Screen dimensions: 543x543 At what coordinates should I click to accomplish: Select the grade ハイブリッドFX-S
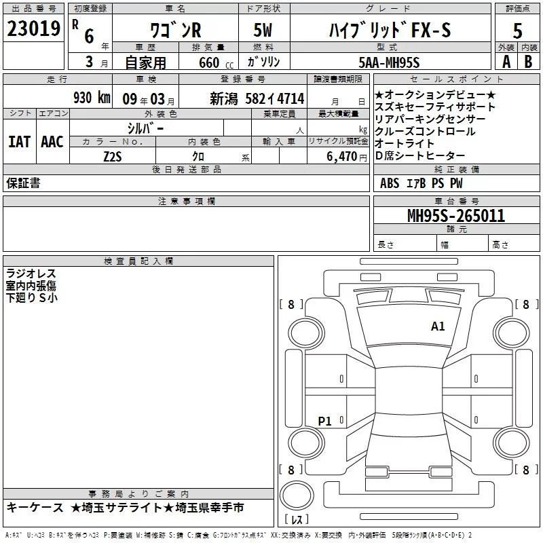coord(390,30)
